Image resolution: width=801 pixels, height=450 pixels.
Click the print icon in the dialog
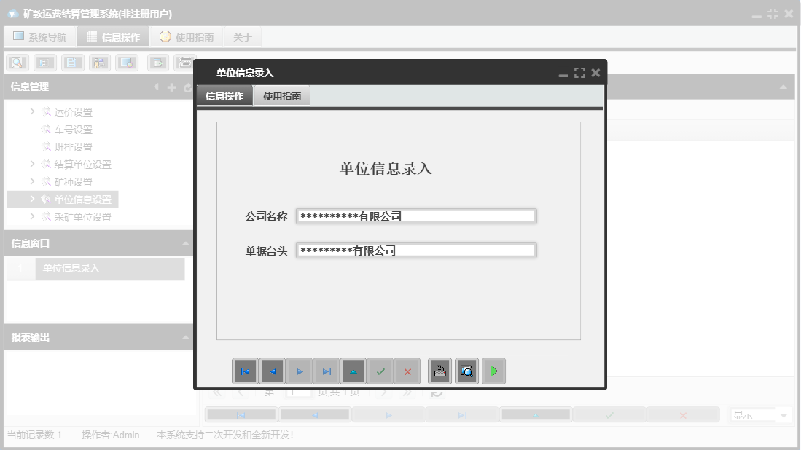(x=439, y=371)
